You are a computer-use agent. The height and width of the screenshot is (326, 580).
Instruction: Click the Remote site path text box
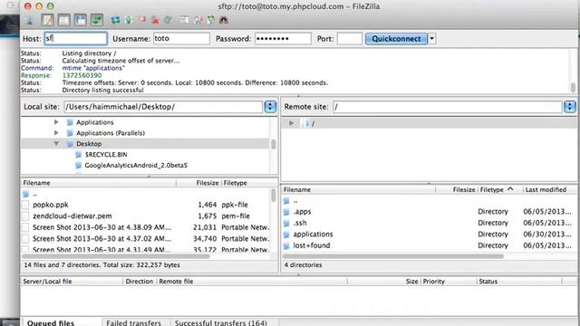[x=448, y=107]
